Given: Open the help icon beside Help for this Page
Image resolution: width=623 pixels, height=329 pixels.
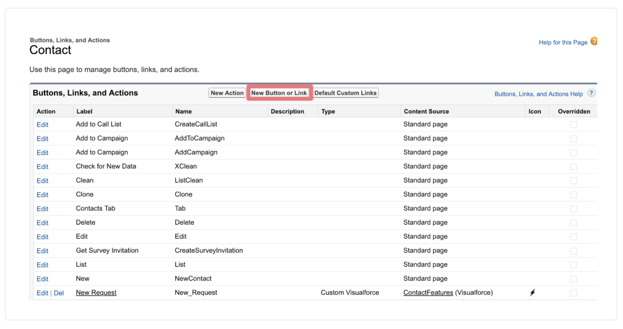Looking at the screenshot, I should (594, 41).
